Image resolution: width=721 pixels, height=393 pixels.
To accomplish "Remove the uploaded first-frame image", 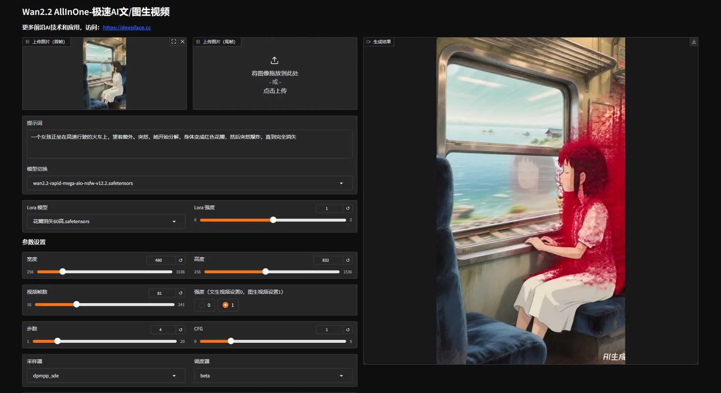I will click(x=183, y=41).
